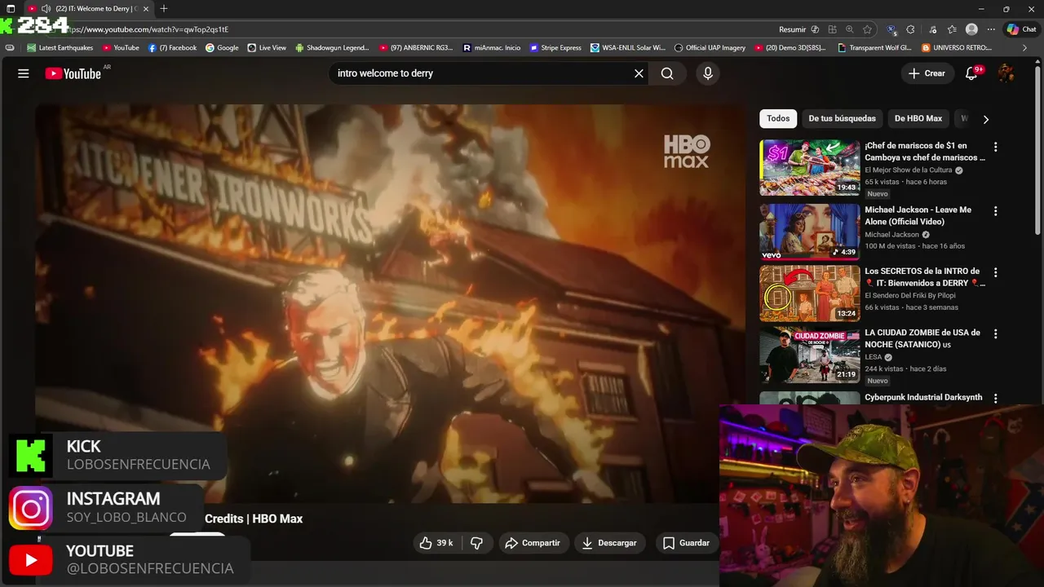Open a new browser tab

(x=164, y=9)
